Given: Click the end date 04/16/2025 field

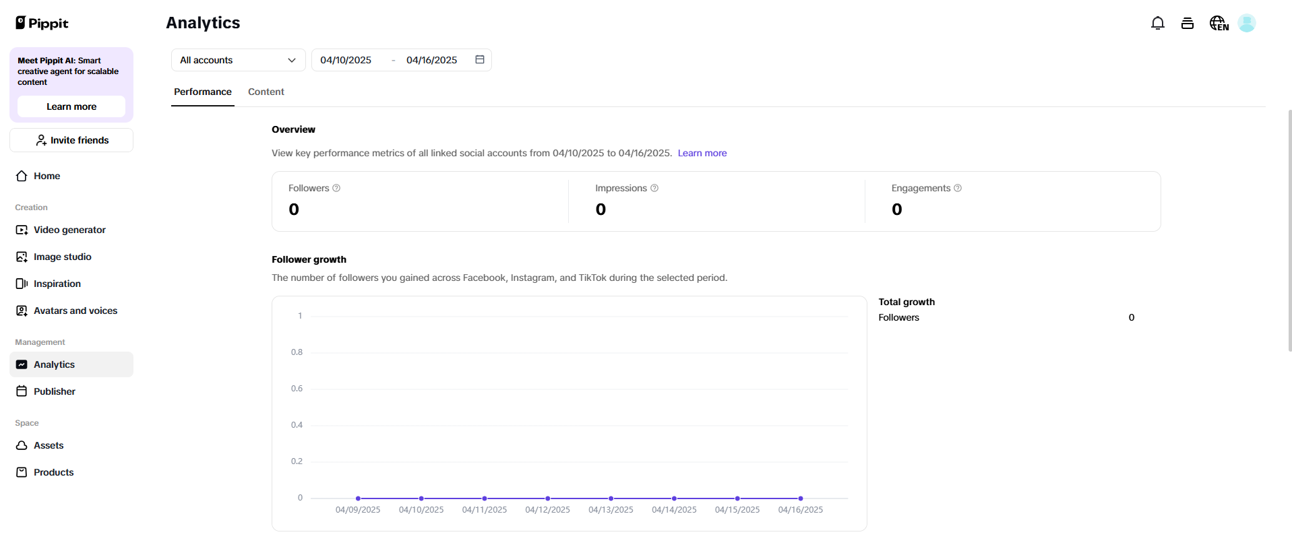Looking at the screenshot, I should (x=431, y=60).
